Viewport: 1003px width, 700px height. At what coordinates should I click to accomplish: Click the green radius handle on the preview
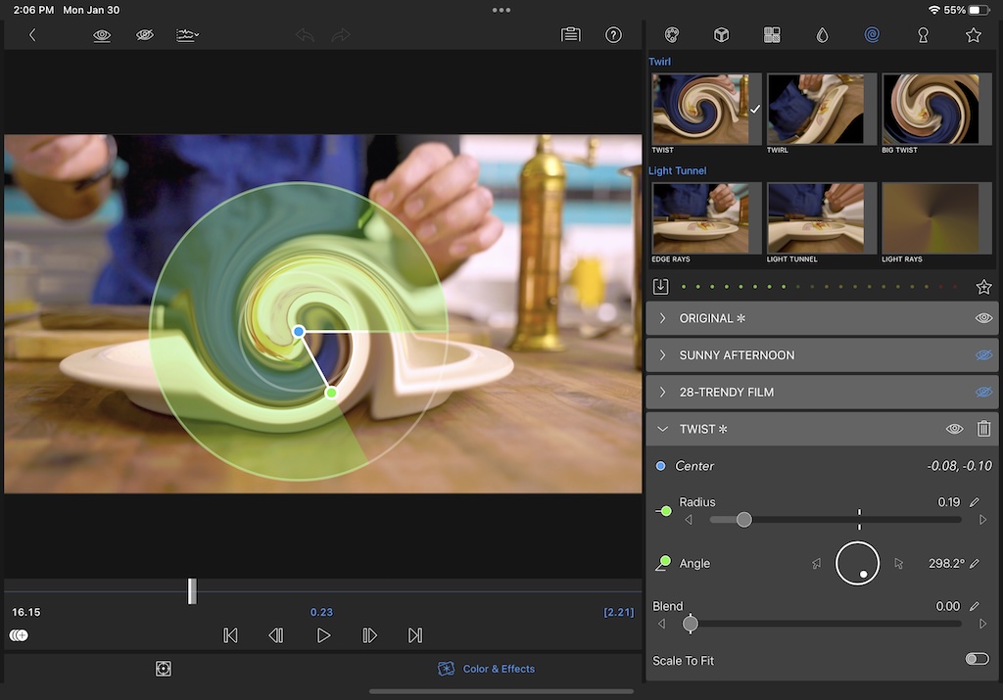[331, 393]
